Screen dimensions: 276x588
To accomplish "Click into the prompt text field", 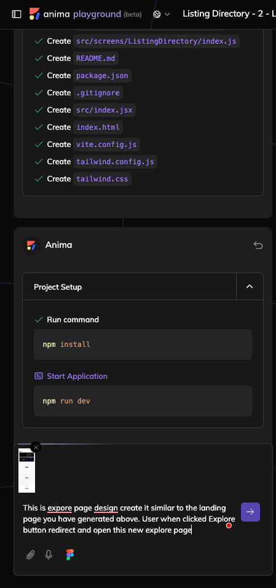I will coord(130,519).
